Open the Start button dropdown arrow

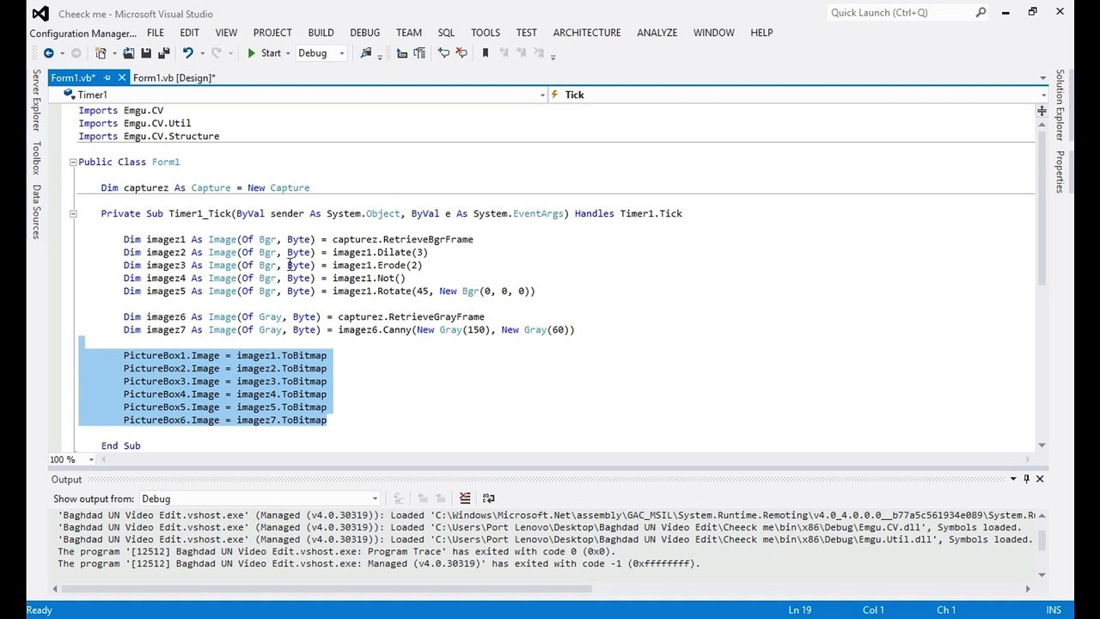click(x=289, y=53)
